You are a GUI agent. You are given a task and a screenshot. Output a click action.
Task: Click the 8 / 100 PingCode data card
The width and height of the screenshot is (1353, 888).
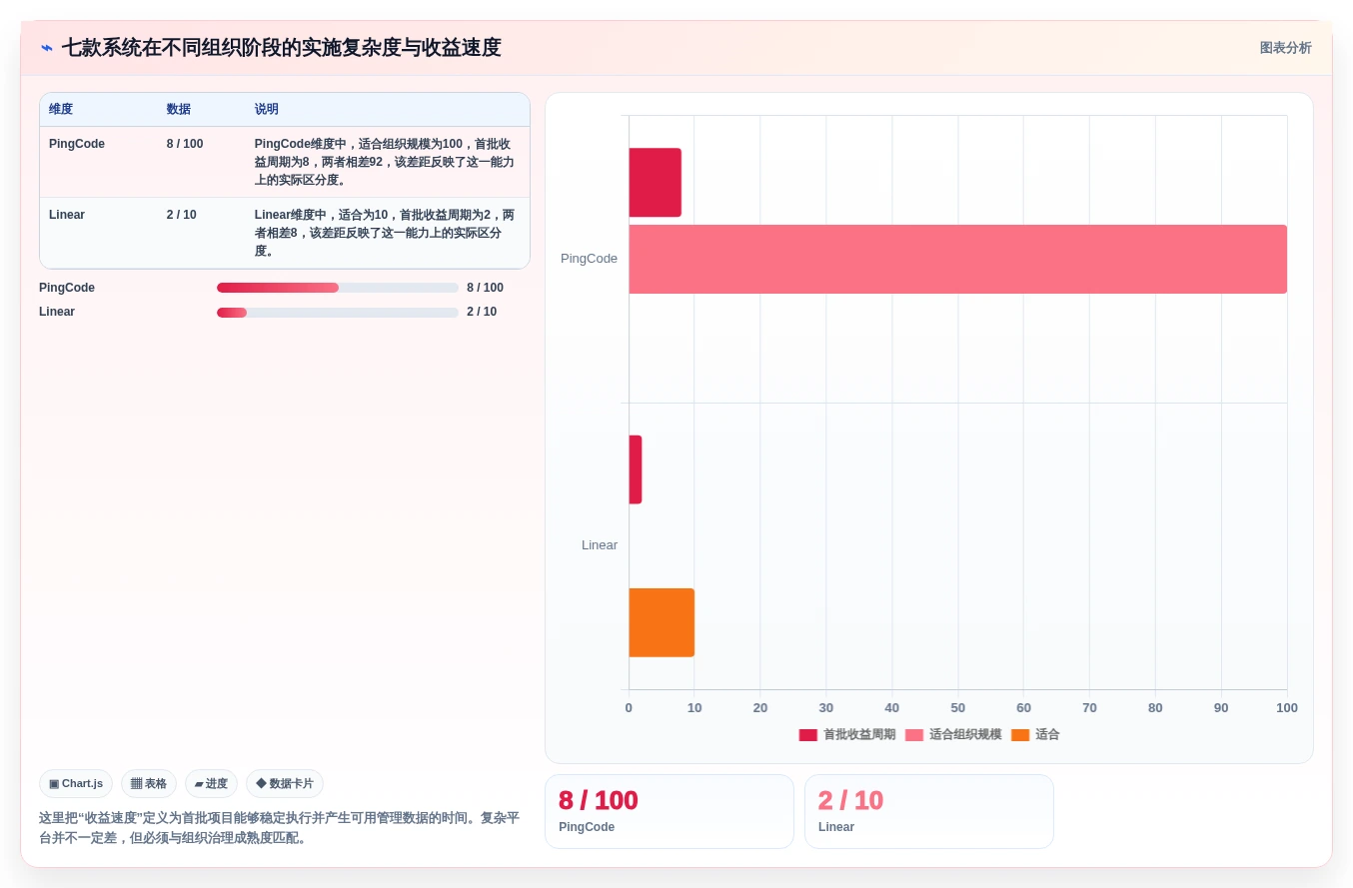pos(670,811)
